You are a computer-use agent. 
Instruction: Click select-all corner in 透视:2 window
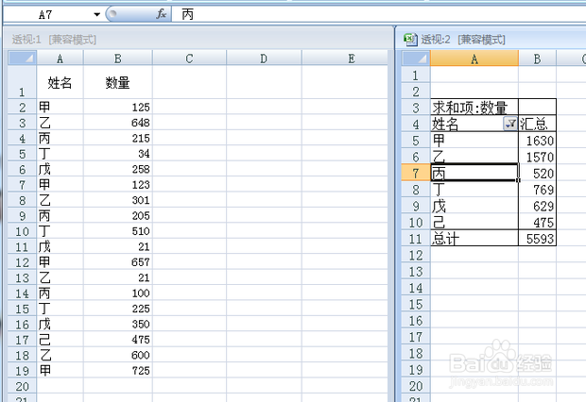tap(416, 59)
